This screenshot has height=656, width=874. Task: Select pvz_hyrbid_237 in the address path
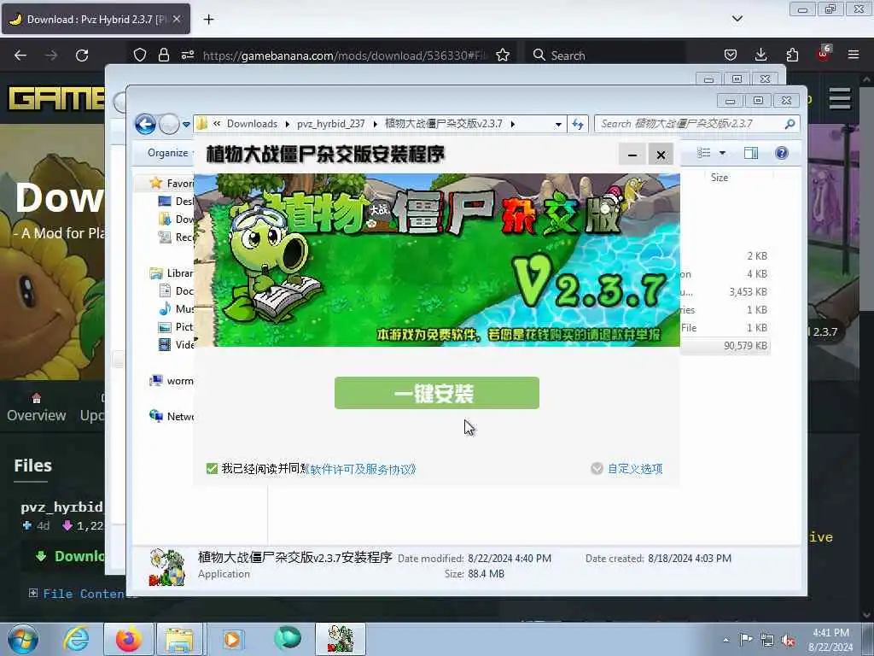330,124
